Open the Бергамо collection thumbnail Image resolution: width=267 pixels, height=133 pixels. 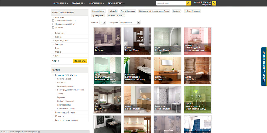coord(198,100)
